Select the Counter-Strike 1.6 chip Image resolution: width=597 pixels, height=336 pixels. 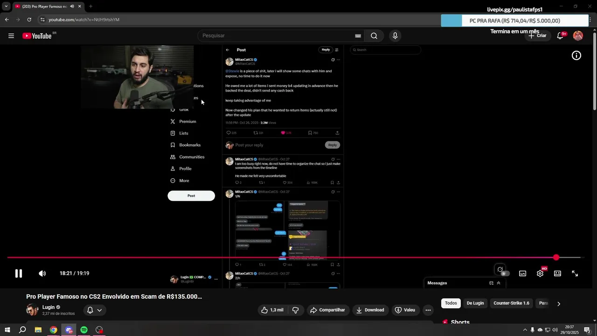pos(511,303)
